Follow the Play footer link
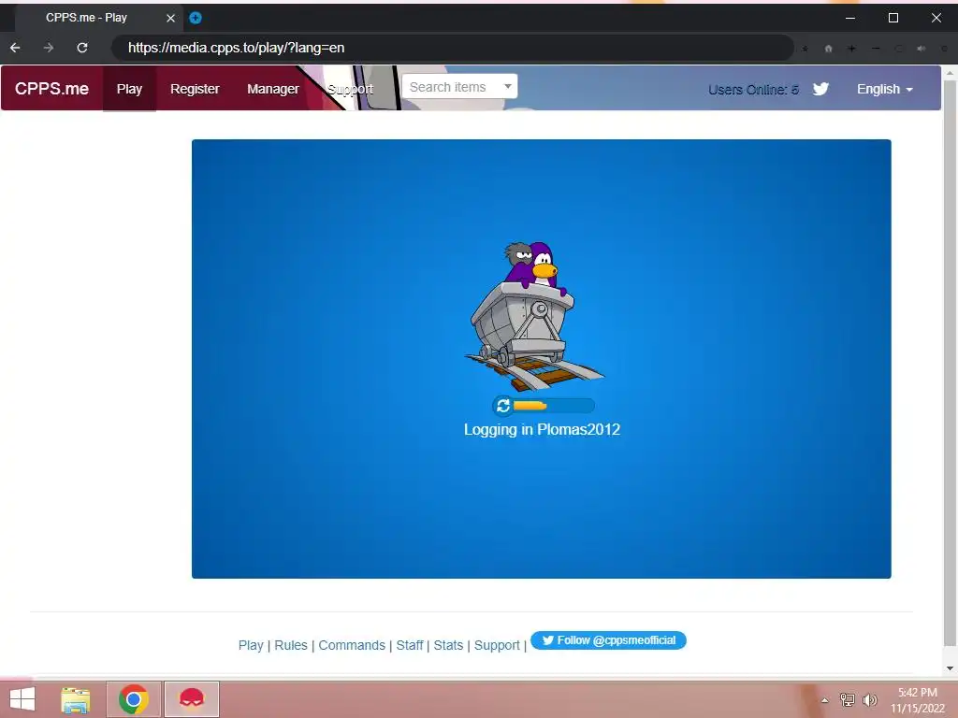Image resolution: width=958 pixels, height=718 pixels. point(251,645)
